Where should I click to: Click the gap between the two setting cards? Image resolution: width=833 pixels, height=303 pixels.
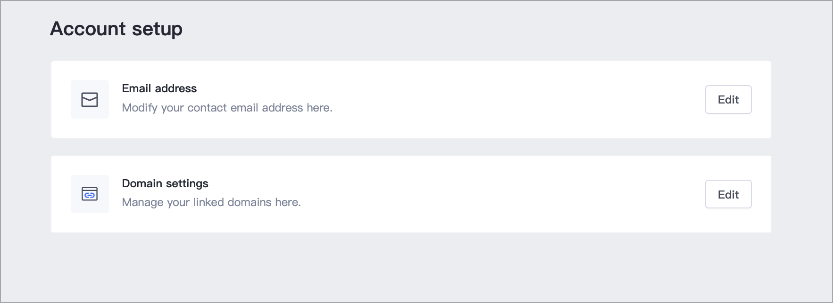tap(411, 147)
